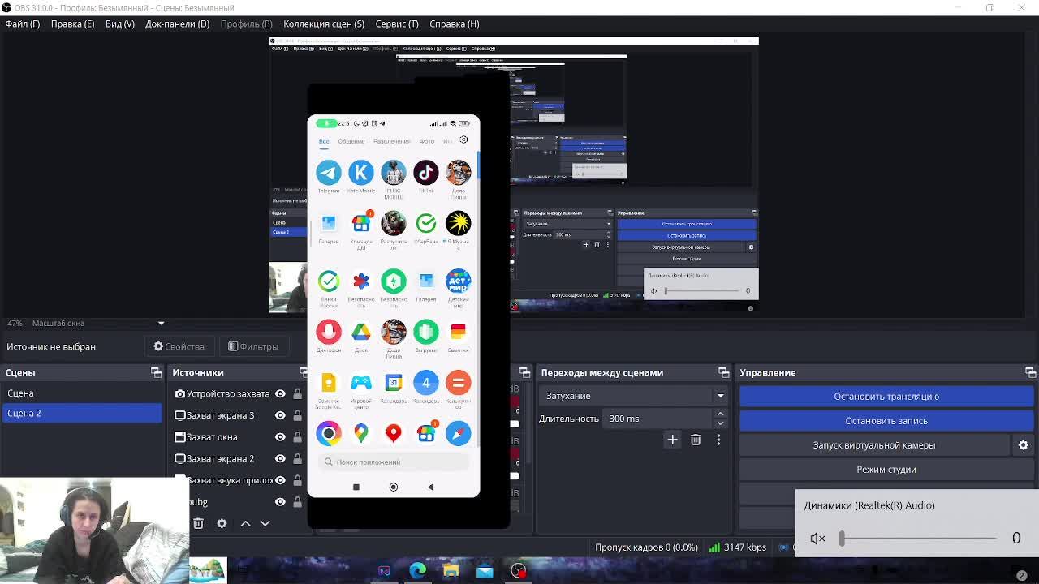Image resolution: width=1039 pixels, height=584 pixels.
Task: Open Затухание transition type dropdown
Action: pos(632,396)
